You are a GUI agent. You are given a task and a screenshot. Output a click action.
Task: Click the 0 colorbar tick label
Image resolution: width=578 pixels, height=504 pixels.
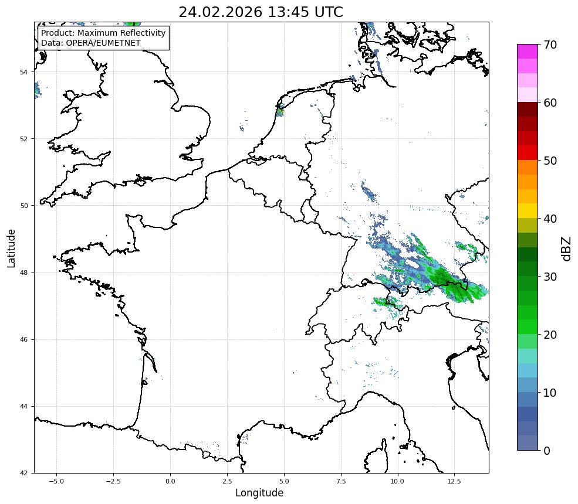tap(547, 451)
